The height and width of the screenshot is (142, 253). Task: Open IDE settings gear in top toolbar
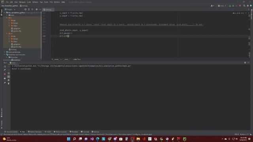point(248,6)
